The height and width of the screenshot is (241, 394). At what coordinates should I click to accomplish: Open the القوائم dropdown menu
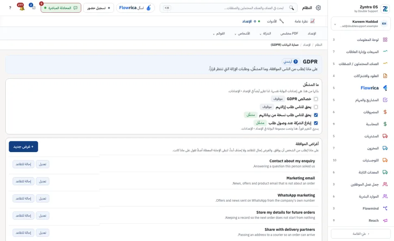(x=219, y=33)
